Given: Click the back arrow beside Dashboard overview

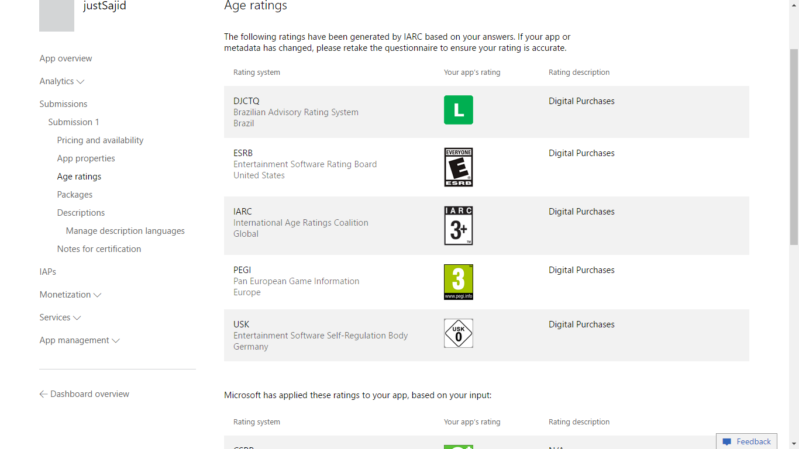Looking at the screenshot, I should [43, 394].
